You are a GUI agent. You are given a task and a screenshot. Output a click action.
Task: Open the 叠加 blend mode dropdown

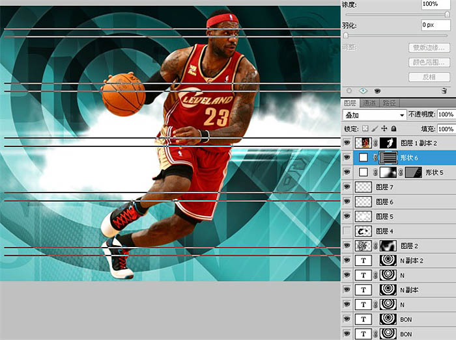click(375, 115)
